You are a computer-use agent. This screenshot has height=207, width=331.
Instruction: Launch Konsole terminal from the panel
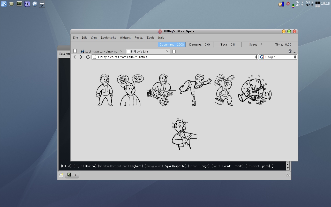point(19,4)
